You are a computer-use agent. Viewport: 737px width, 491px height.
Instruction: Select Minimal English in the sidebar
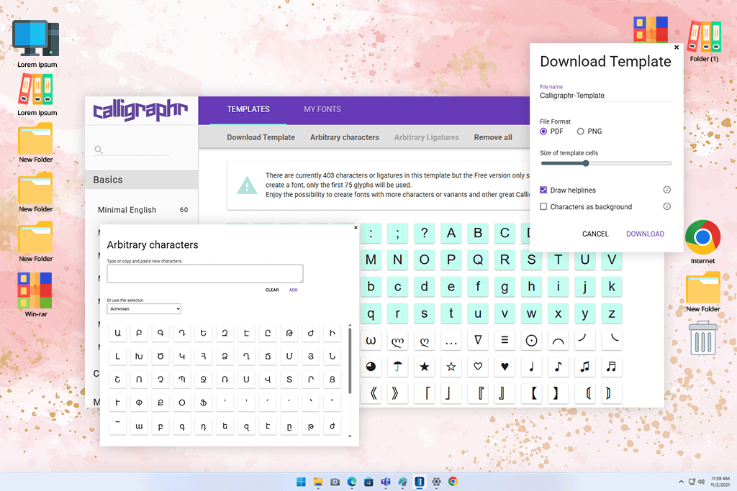click(143, 210)
